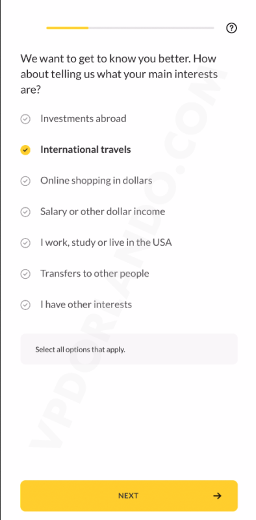Choose I have other interests text
This screenshot has width=256, height=520.
(86, 304)
